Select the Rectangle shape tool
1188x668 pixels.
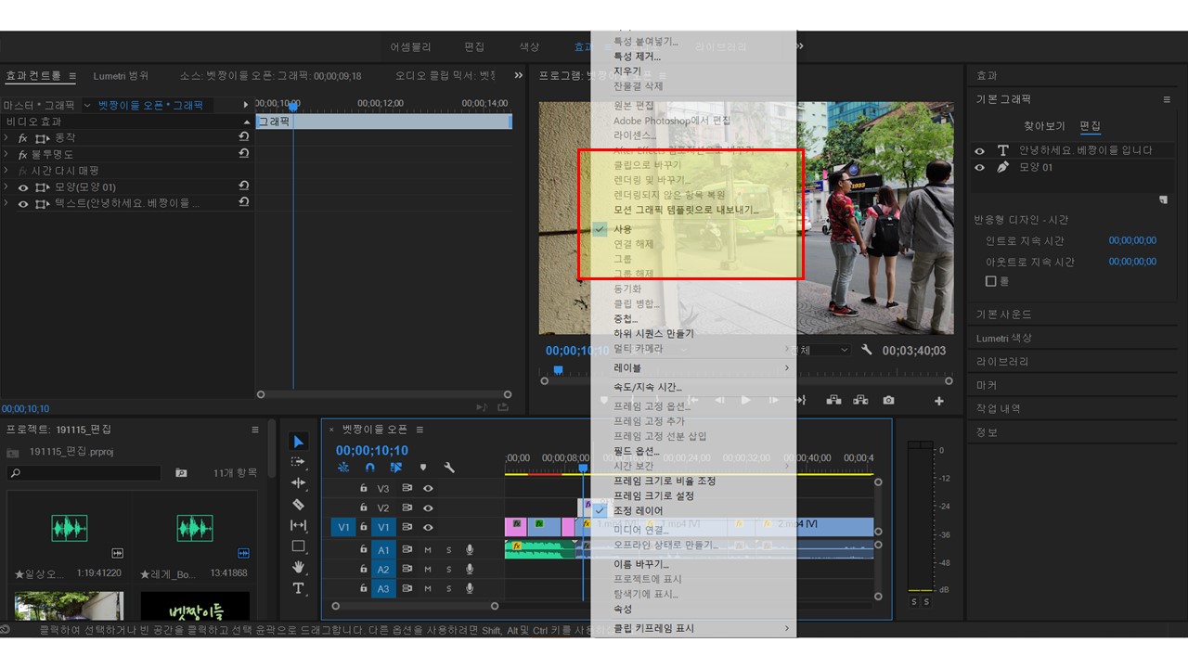point(298,546)
